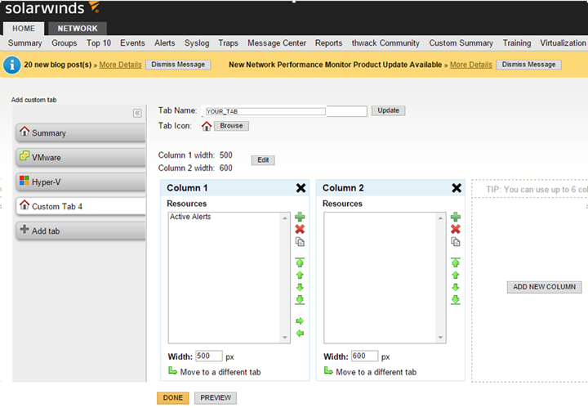Open Reports in navigation bar
The image size is (588, 408).
[x=328, y=43]
